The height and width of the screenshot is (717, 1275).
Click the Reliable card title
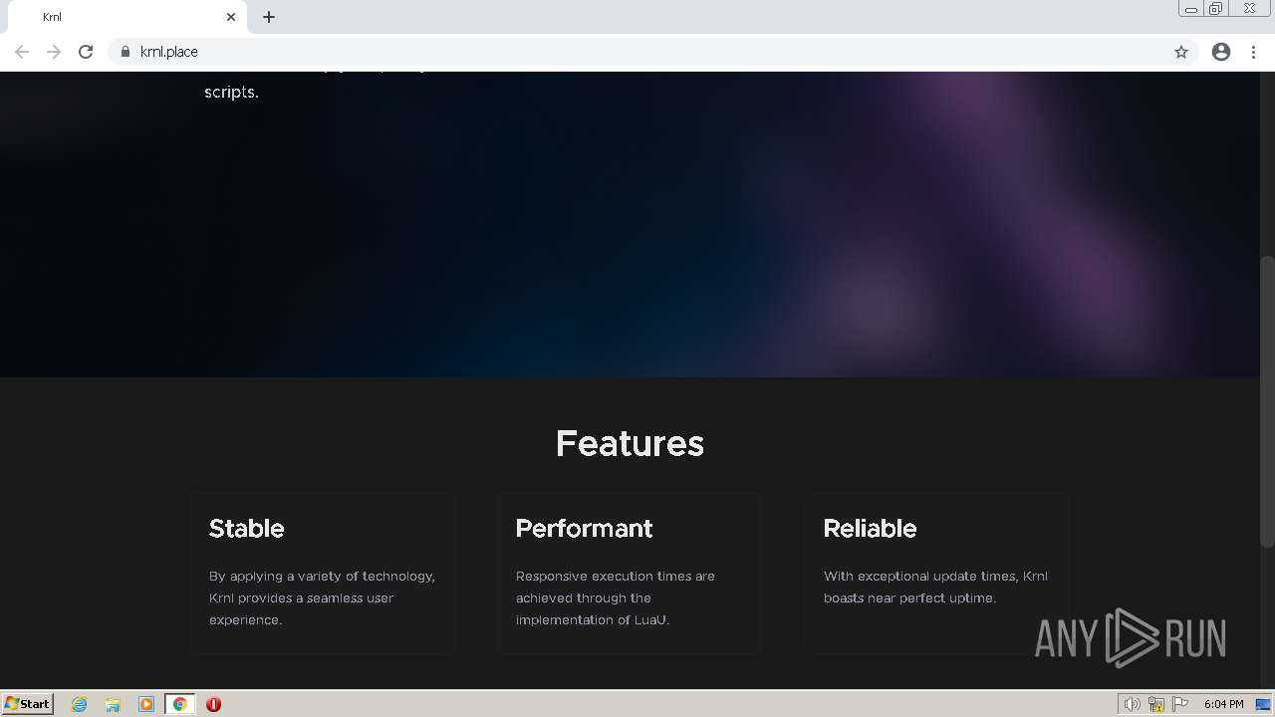click(x=870, y=529)
